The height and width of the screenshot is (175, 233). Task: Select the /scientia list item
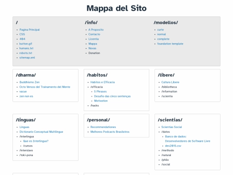[167, 96]
